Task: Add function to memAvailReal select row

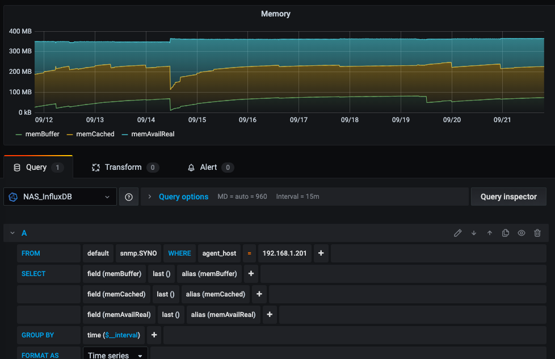Action: click(x=270, y=315)
